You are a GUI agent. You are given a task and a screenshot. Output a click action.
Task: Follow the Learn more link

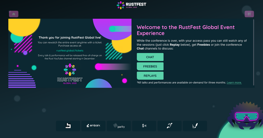[x=234, y=83]
